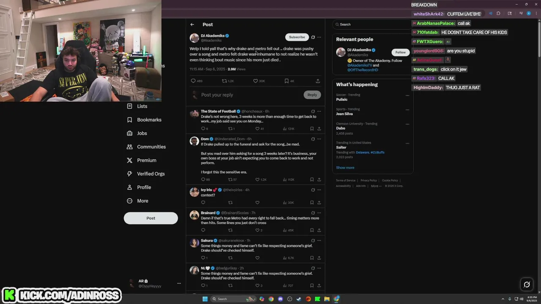Bookmark Sakura's reply

(x=312, y=258)
